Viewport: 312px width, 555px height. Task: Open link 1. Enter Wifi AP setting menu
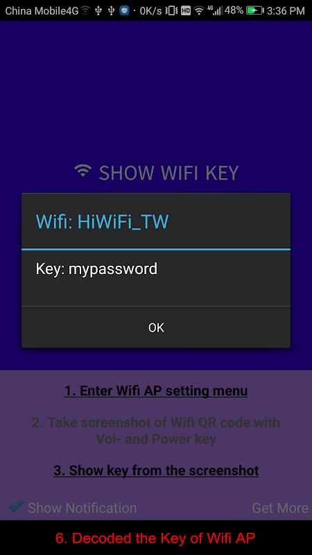tap(156, 391)
